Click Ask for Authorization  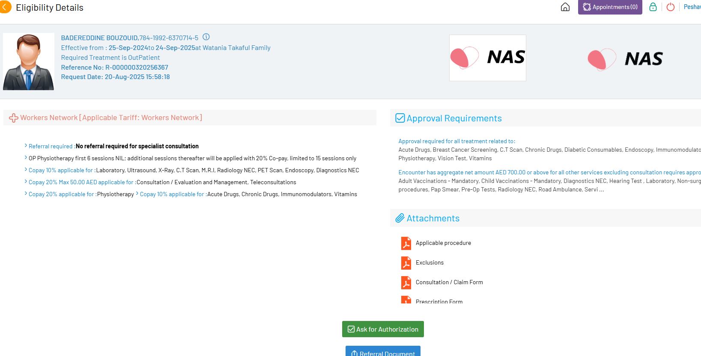pyautogui.click(x=383, y=329)
